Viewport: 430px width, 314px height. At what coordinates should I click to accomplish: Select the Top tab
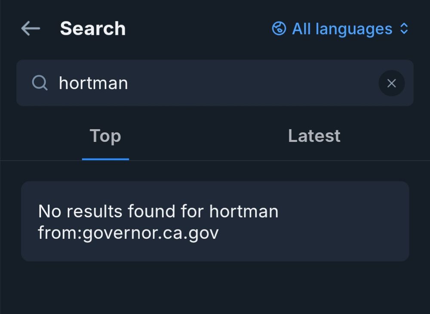[105, 136]
